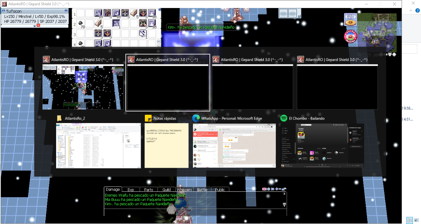Image resolution: width=421 pixels, height=224 pixels.
Task: Expand the status window using blue down arrow
Action: coord(35,26)
